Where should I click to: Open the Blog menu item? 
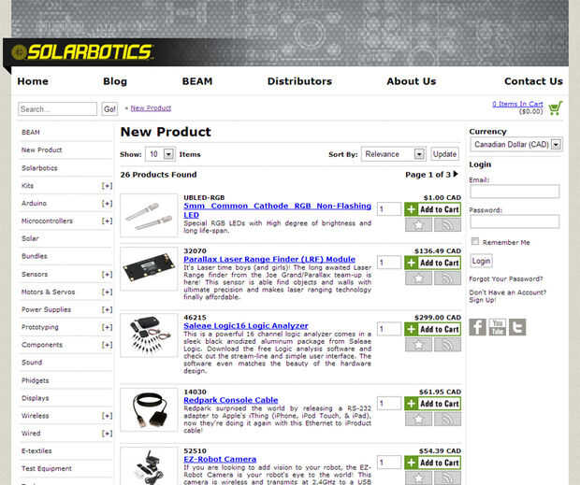[115, 81]
